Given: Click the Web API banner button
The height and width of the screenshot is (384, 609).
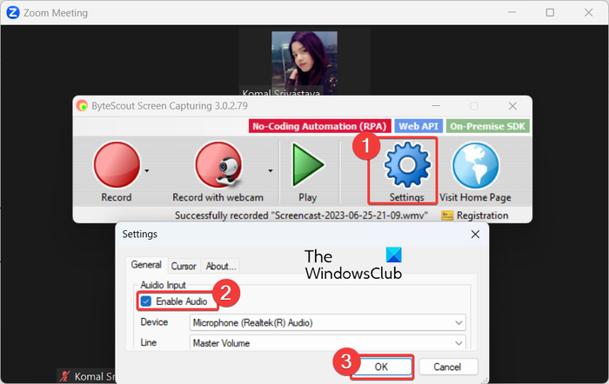Looking at the screenshot, I should [x=418, y=126].
